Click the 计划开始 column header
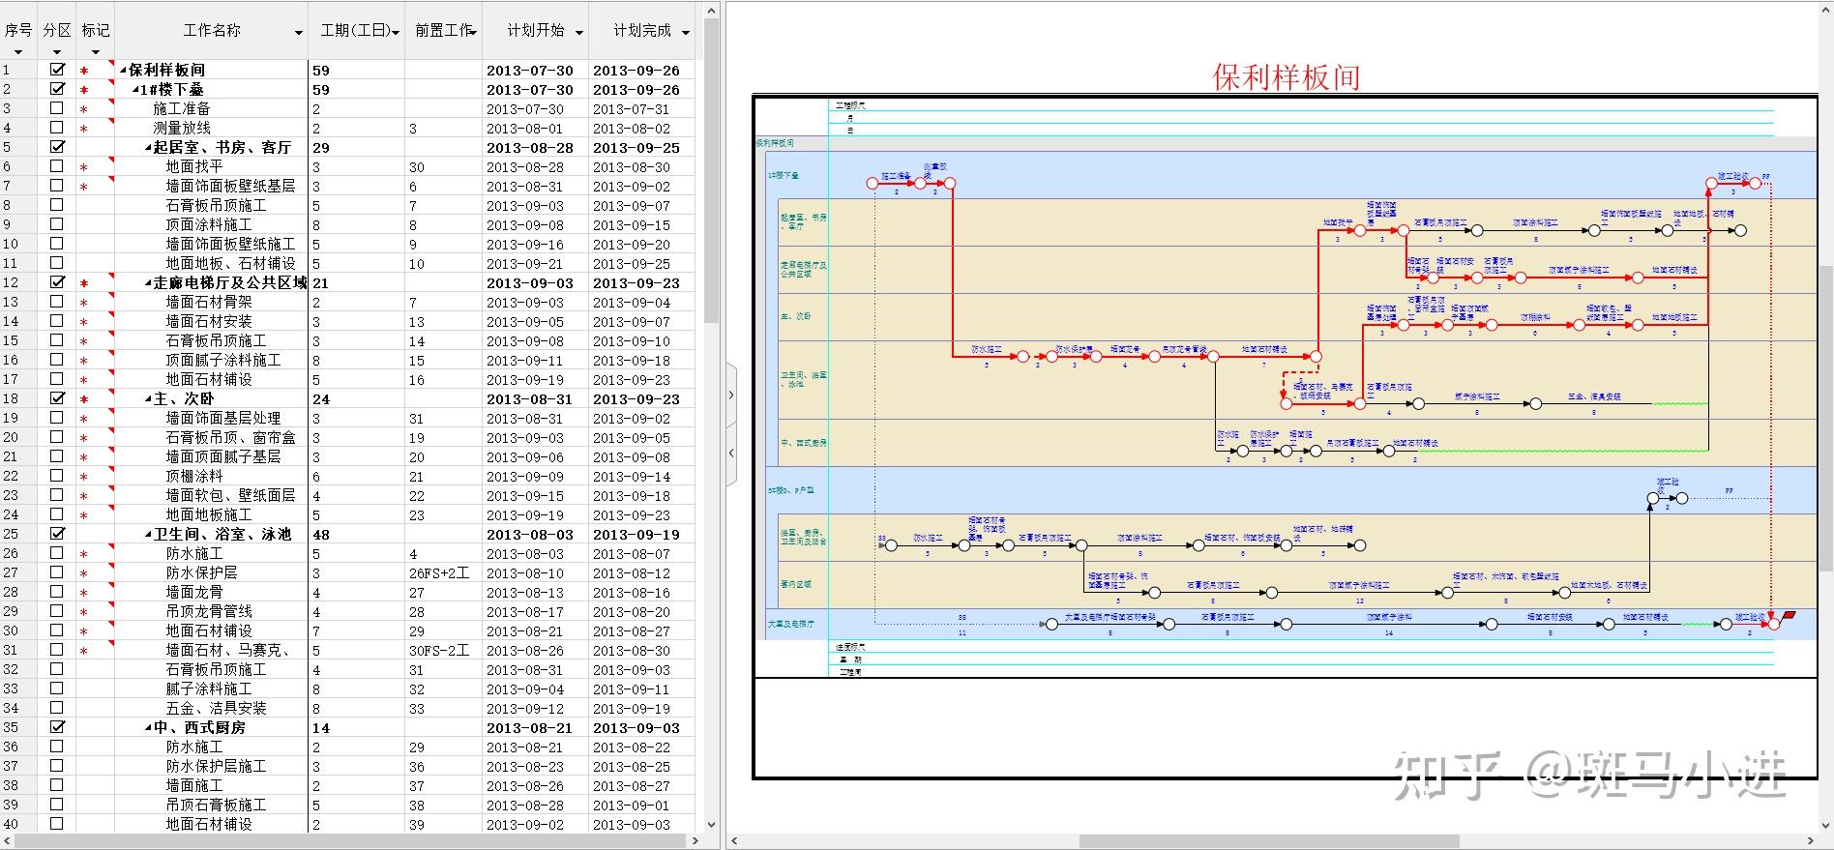The width and height of the screenshot is (1834, 850). click(x=535, y=30)
